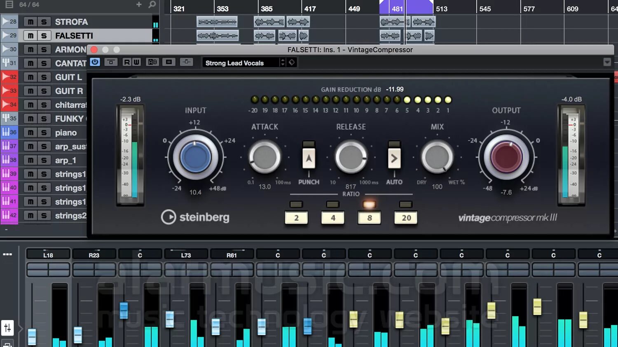Image resolution: width=618 pixels, height=347 pixels.
Task: Click the RELEASE knob
Action: [351, 157]
